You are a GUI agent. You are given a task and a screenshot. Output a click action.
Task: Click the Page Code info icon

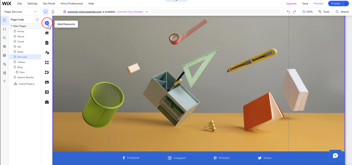(37, 20)
